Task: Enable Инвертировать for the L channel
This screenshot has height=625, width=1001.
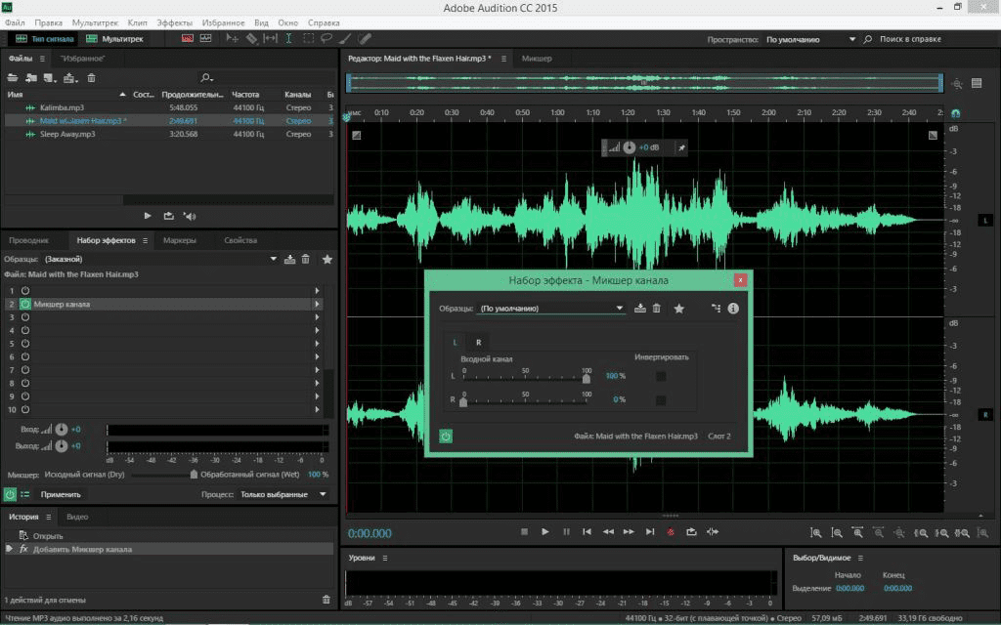Action: tap(662, 375)
